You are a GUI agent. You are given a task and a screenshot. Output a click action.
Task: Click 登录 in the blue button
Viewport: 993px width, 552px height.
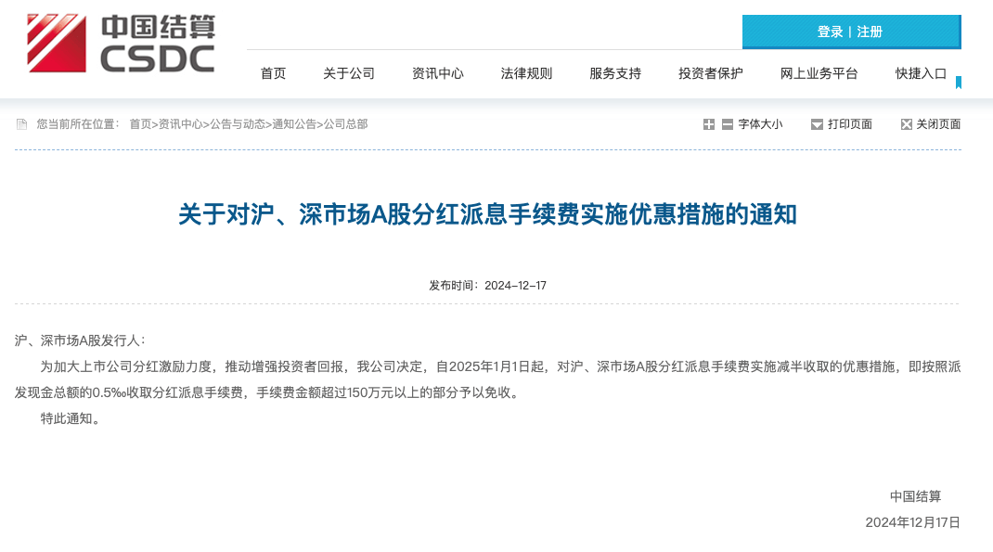[x=831, y=32]
